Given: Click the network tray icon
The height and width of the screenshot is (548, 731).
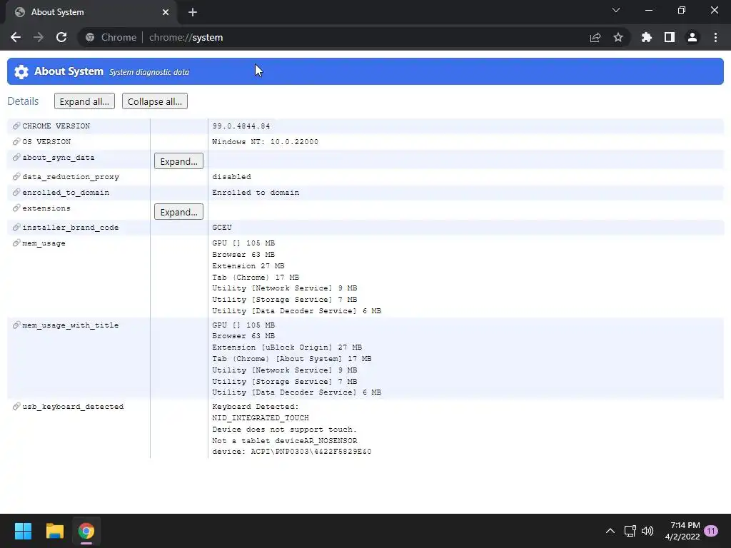Looking at the screenshot, I should pyautogui.click(x=630, y=531).
